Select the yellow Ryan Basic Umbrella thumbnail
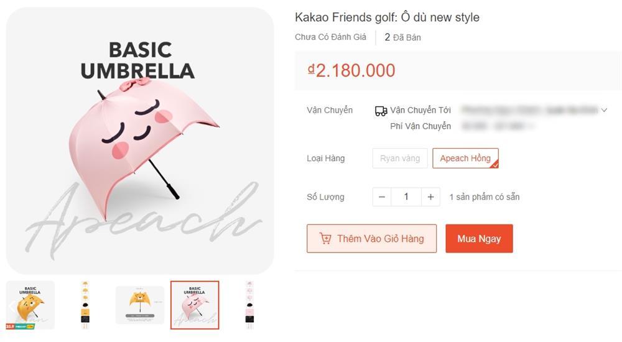 point(30,305)
